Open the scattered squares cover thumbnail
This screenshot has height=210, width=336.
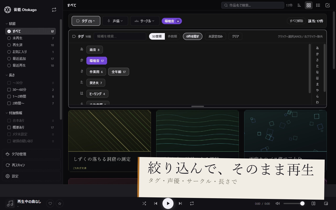click(285, 131)
